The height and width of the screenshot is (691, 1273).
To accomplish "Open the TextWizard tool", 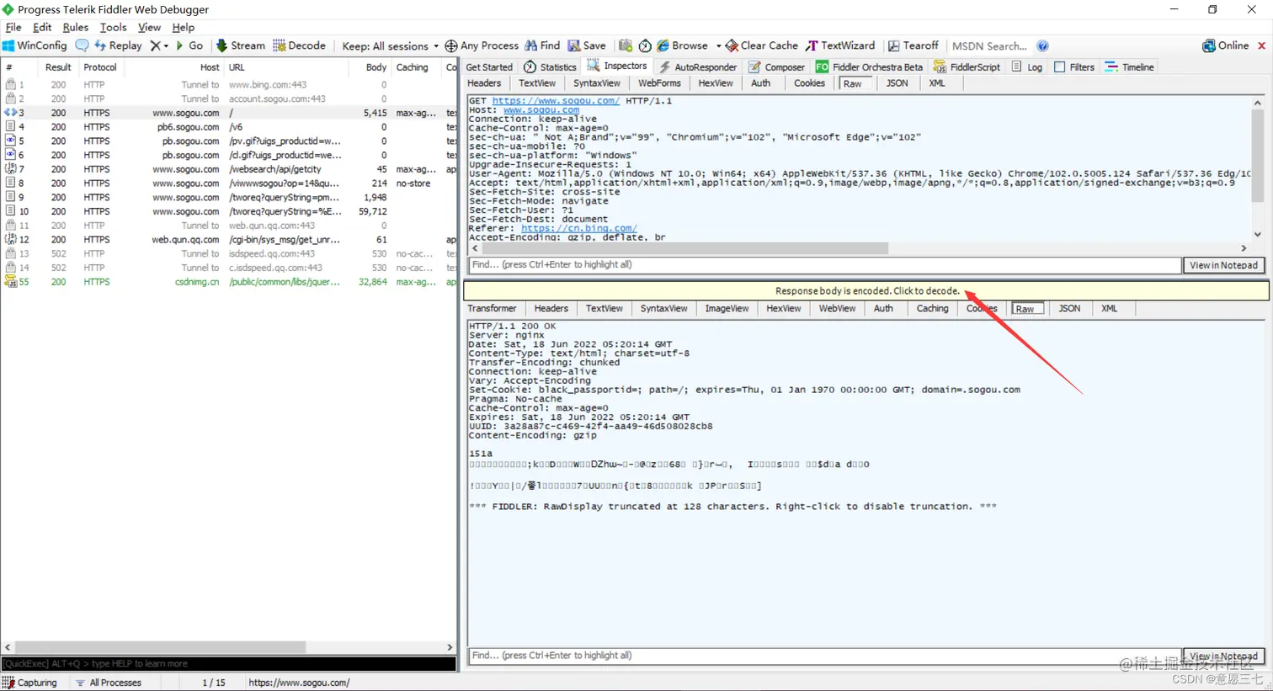I will 840,45.
